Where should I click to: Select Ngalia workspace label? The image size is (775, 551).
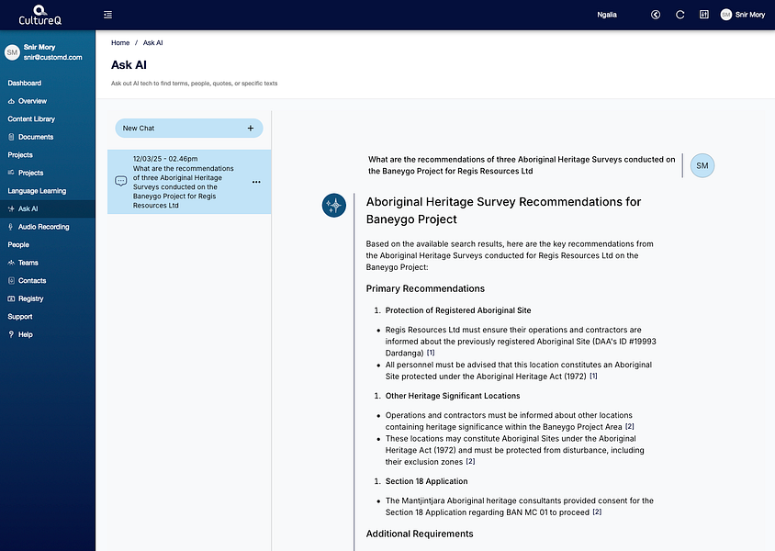tap(606, 15)
